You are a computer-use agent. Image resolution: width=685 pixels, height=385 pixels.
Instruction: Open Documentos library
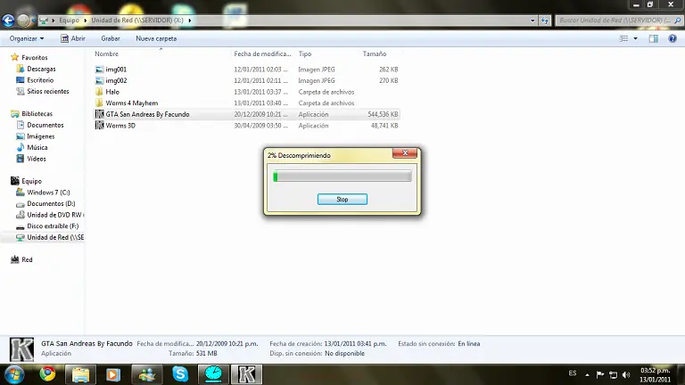point(45,125)
